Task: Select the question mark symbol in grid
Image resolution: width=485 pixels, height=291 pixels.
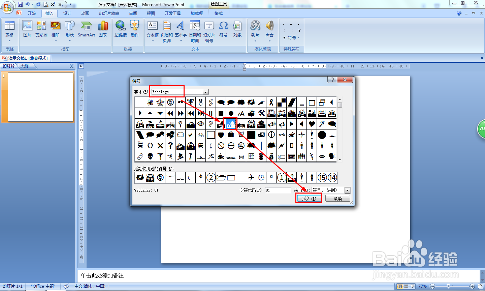Action: tap(170, 145)
